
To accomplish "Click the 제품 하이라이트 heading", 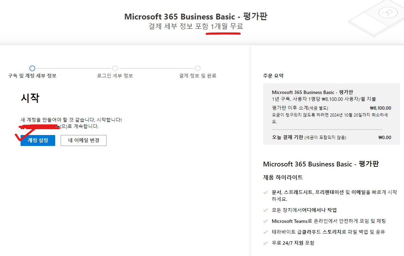I will point(283,177).
